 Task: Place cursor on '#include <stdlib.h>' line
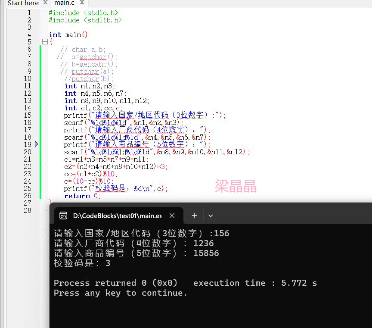click(x=85, y=20)
